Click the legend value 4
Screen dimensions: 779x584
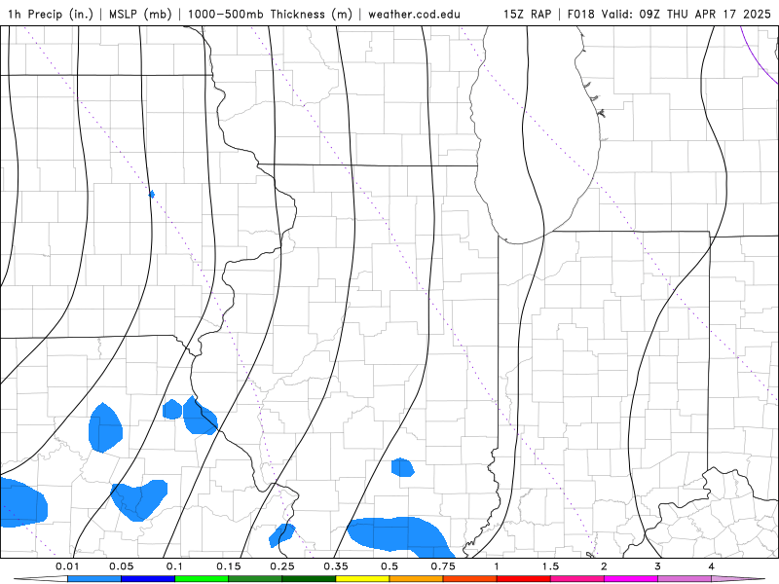point(712,566)
